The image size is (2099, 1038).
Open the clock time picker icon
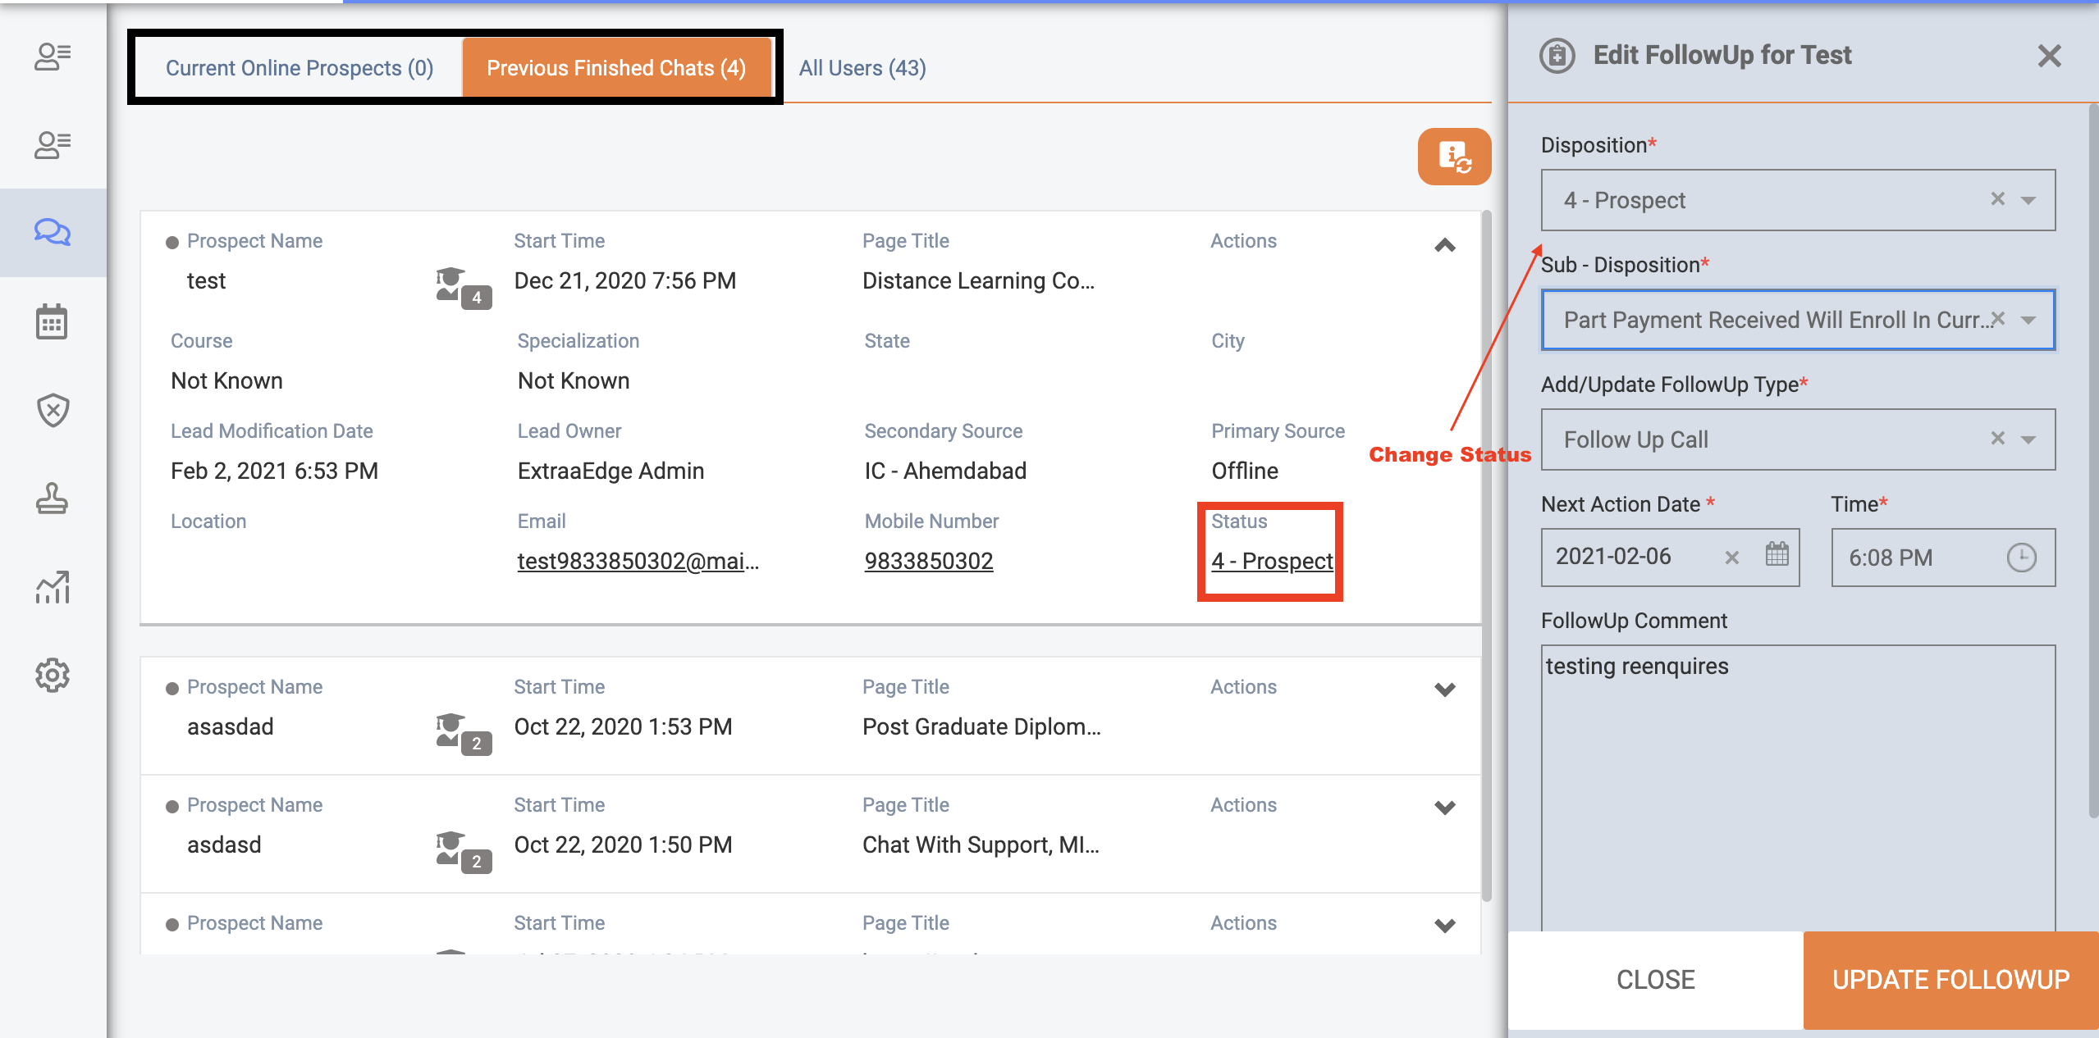pos(2021,558)
